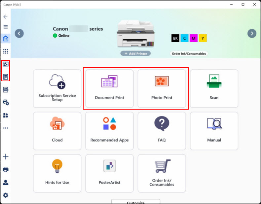
Task: Select the Home icon in sidebar
Action: click(x=5, y=39)
